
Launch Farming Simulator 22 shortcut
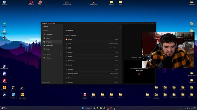(x=13, y=96)
